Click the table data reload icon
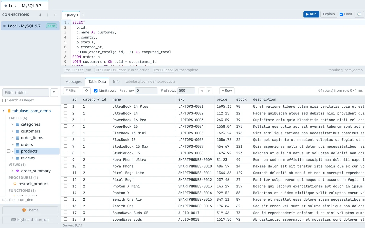 [x=86, y=91]
